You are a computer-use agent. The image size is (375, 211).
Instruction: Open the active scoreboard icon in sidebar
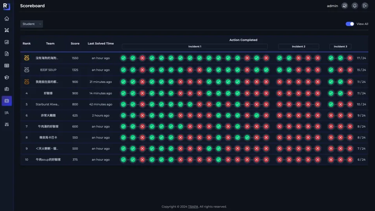coord(7,101)
